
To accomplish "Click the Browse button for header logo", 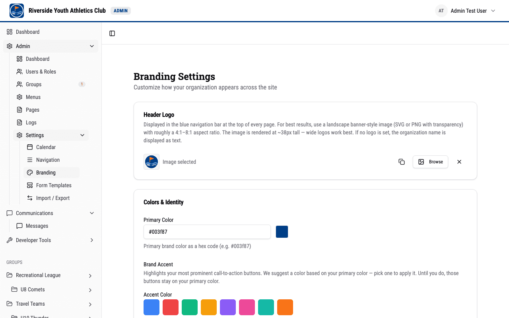I will (x=430, y=162).
